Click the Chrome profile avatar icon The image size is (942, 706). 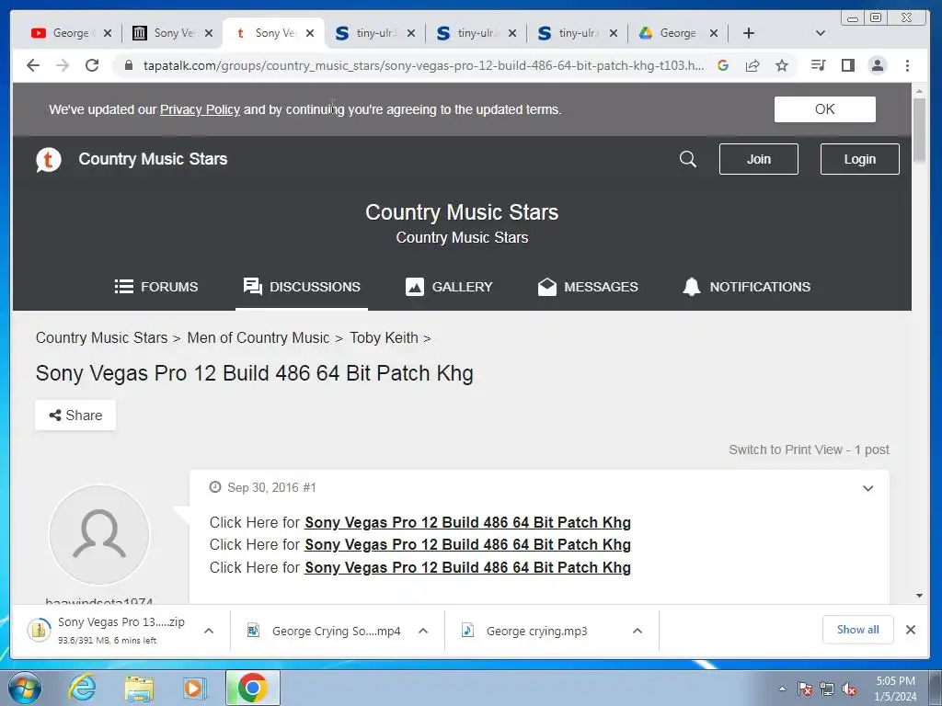pos(878,65)
